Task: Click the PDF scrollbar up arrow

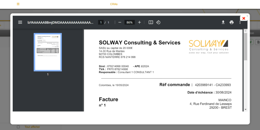Action: [246, 31]
